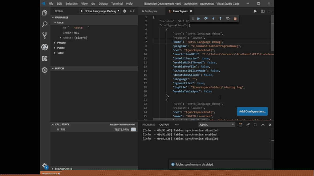Open the Debug view in activity bar
The image size is (314, 176).
45,47
